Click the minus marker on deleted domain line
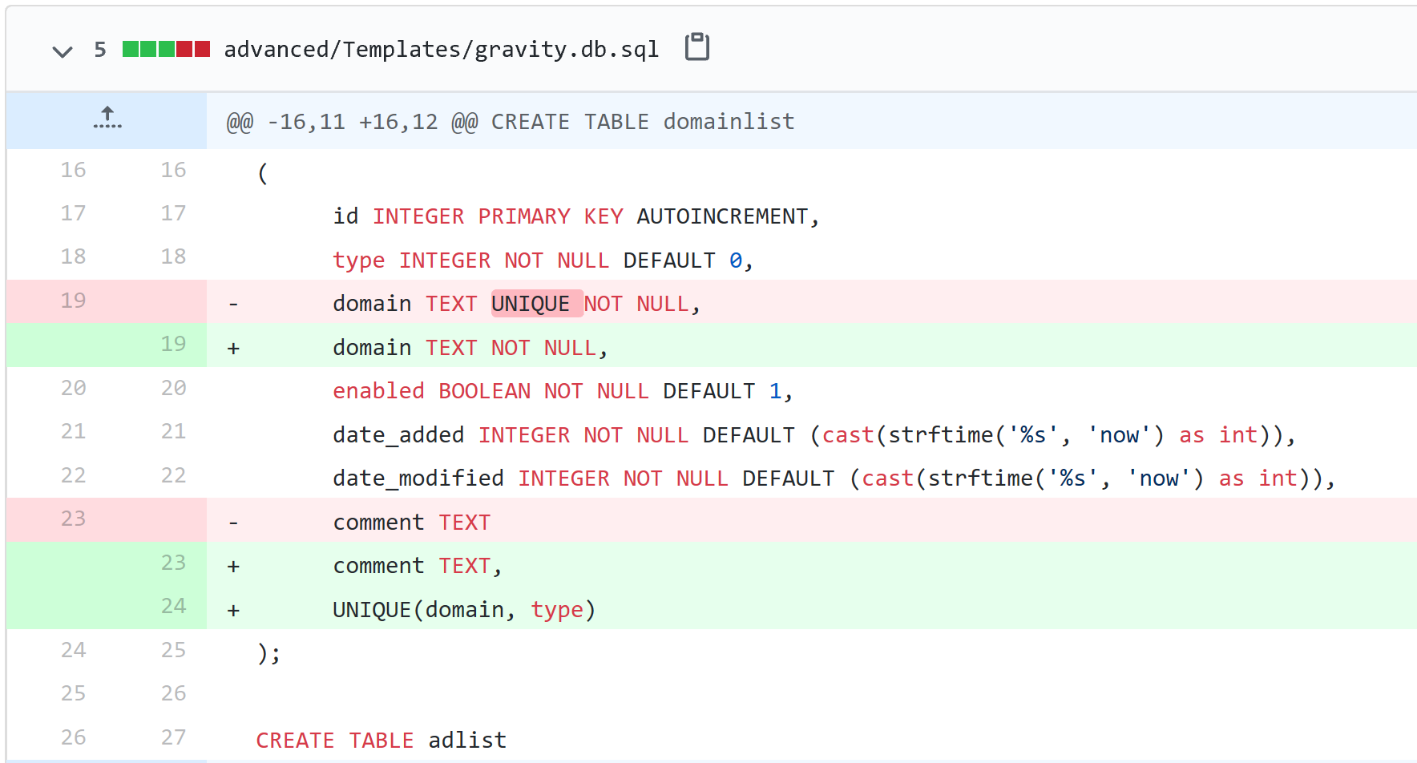This screenshot has width=1417, height=763. coord(233,305)
